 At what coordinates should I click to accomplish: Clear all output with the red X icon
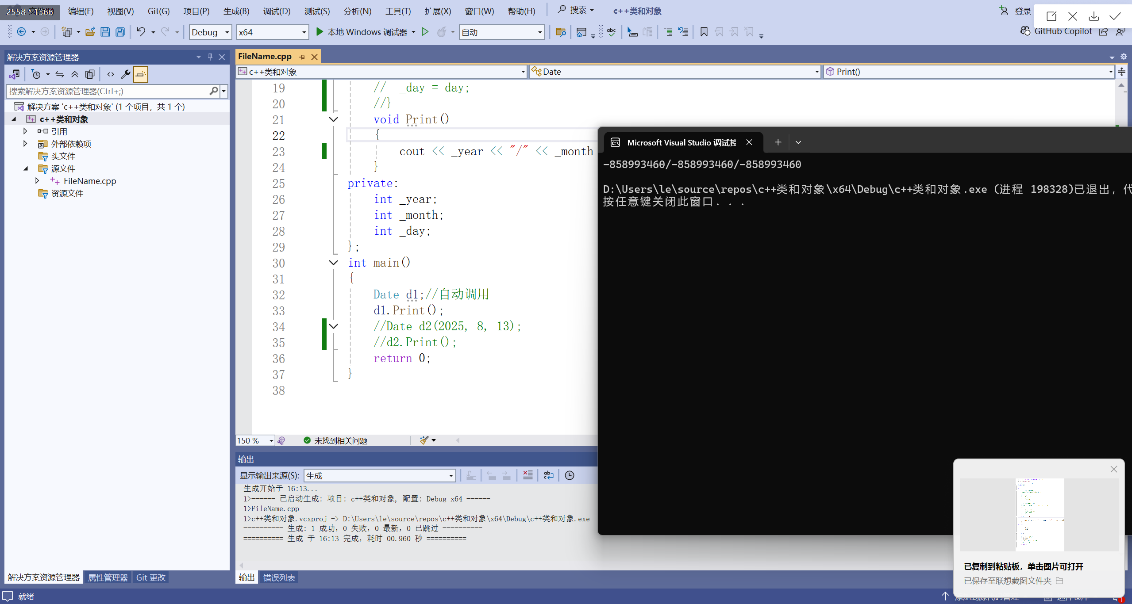pyautogui.click(x=527, y=475)
